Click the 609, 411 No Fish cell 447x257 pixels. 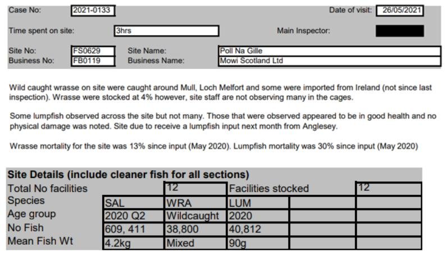pyautogui.click(x=133, y=230)
